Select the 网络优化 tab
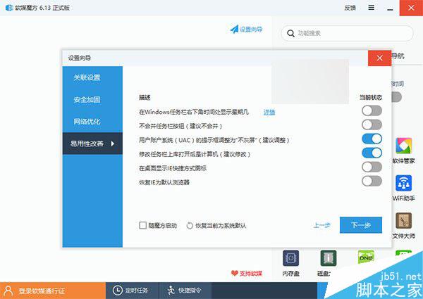The height and width of the screenshot is (299, 423). click(x=87, y=122)
